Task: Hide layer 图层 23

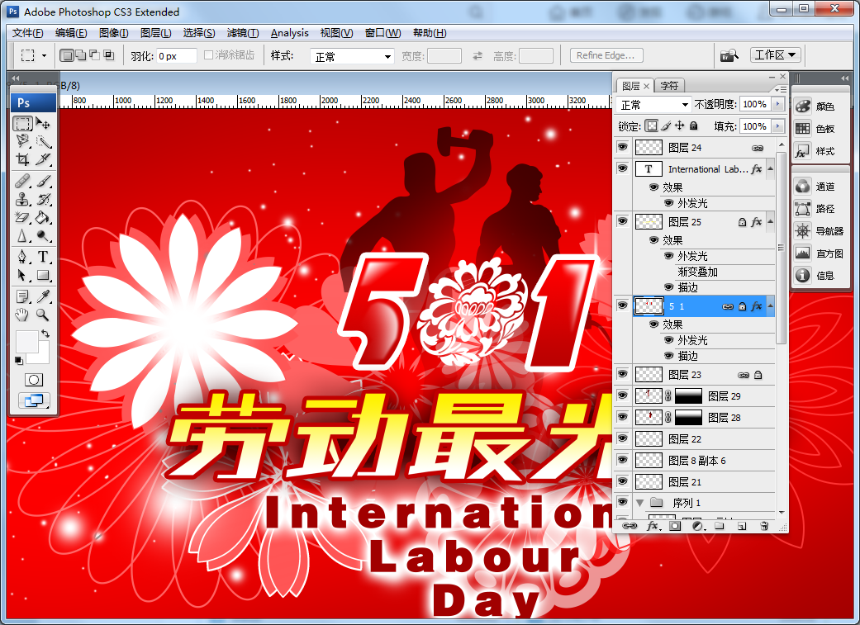Action: (x=623, y=374)
